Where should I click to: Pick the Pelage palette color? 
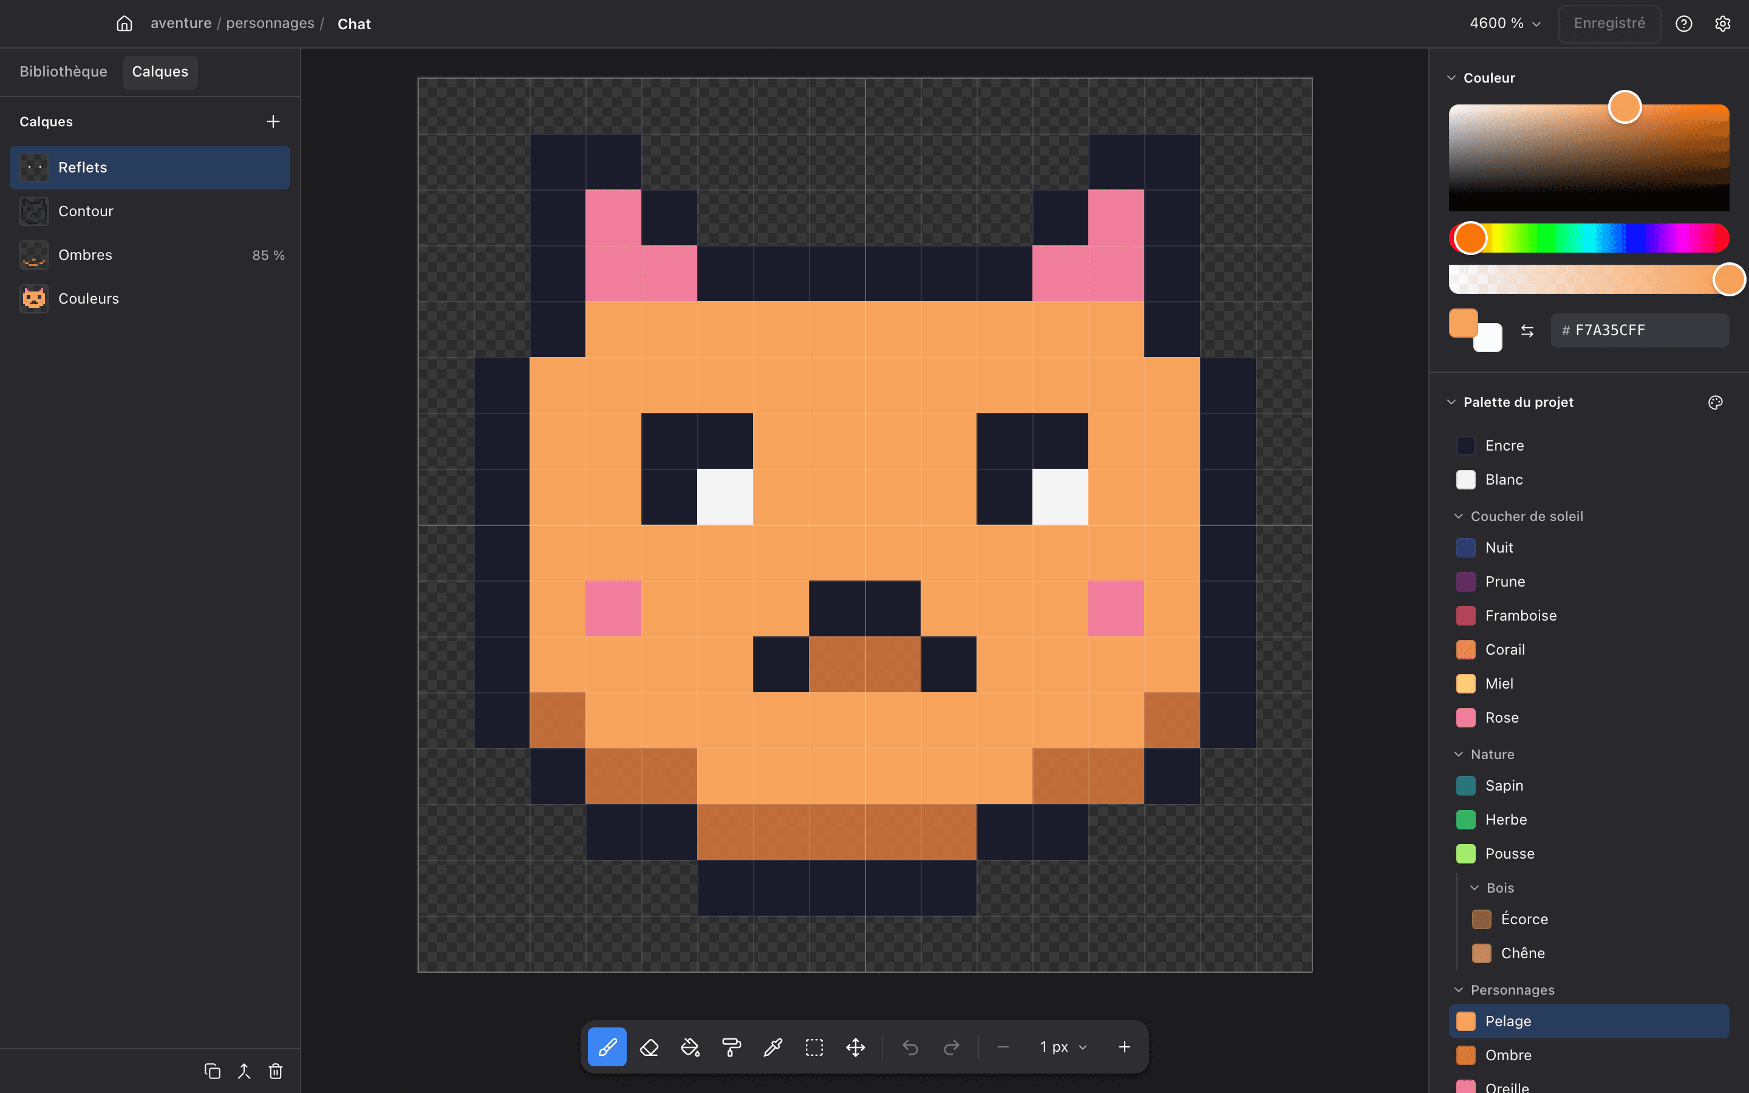tap(1589, 1021)
